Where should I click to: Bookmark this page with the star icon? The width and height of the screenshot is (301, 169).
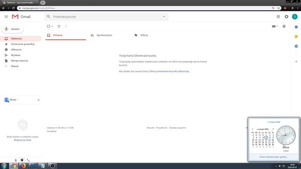coord(278,8)
